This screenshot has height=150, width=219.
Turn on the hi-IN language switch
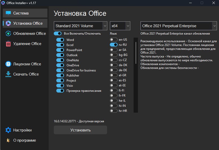pyautogui.click(x=113, y=106)
